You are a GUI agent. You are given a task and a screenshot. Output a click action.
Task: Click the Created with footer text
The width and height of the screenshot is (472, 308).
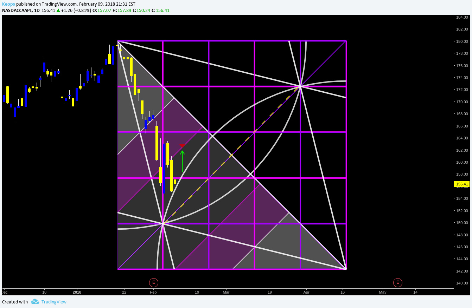[15, 302]
